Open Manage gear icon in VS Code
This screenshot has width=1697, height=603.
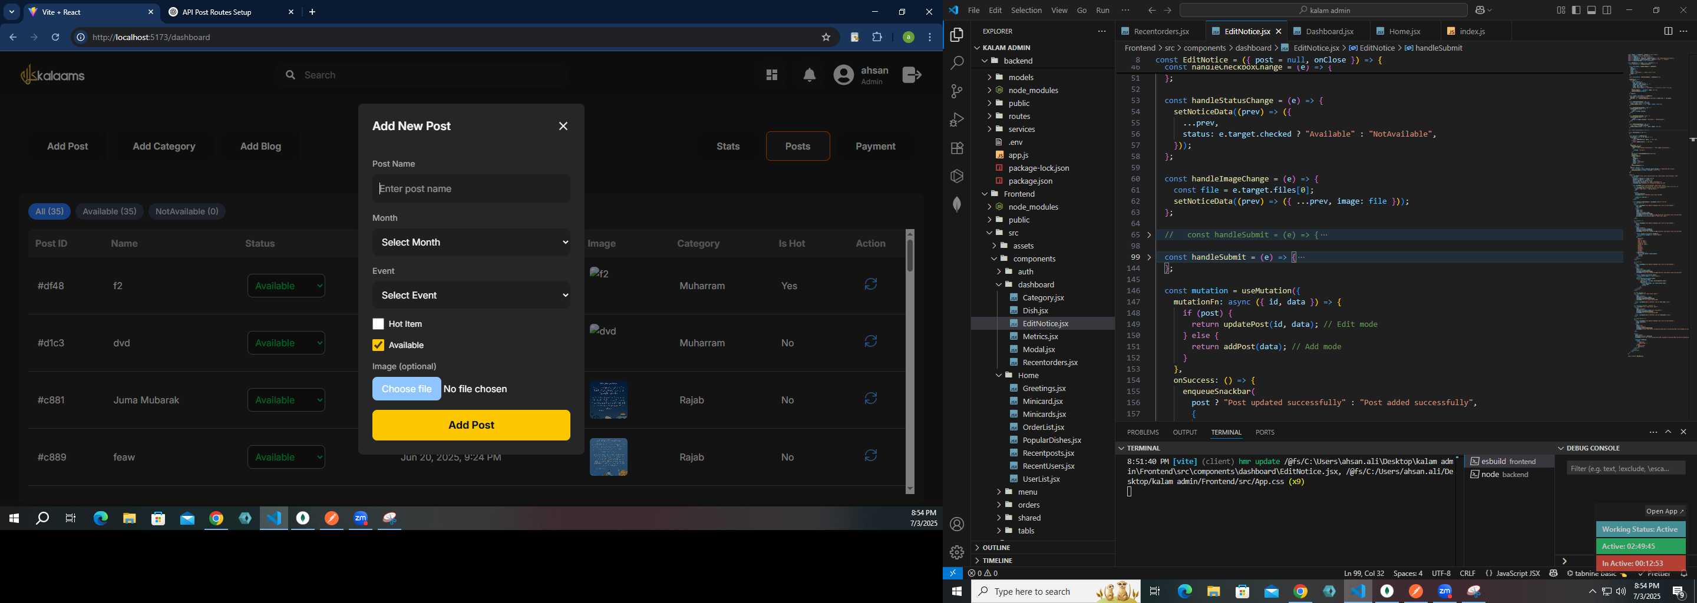coord(956,552)
